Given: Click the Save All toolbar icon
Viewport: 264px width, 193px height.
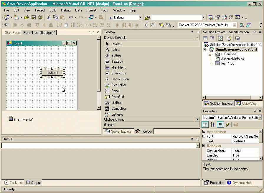Looking at the screenshot, I should click(40, 17).
